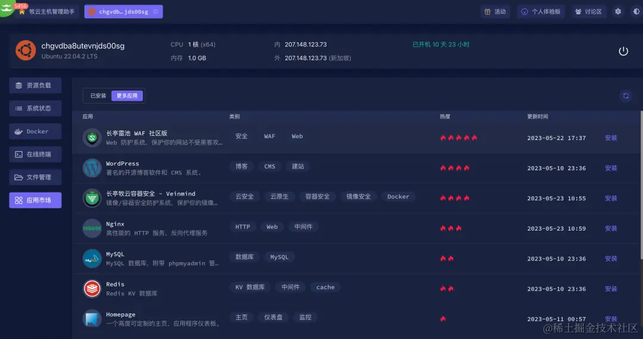Click the 镜像安全 tag

[x=358, y=197]
